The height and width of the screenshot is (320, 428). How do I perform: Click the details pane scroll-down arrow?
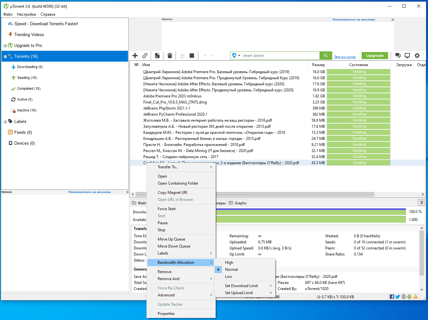422,289
